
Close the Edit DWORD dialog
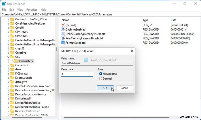[x=132, y=51]
